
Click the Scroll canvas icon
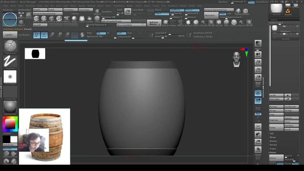click(x=258, y=55)
